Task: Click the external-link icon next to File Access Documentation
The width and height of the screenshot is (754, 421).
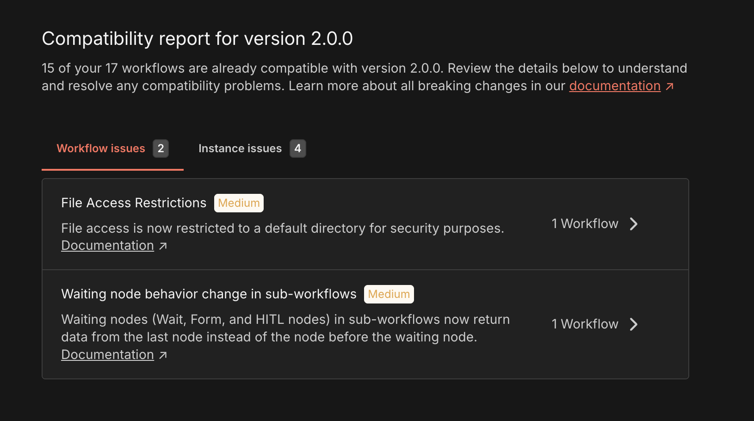Action: (163, 245)
